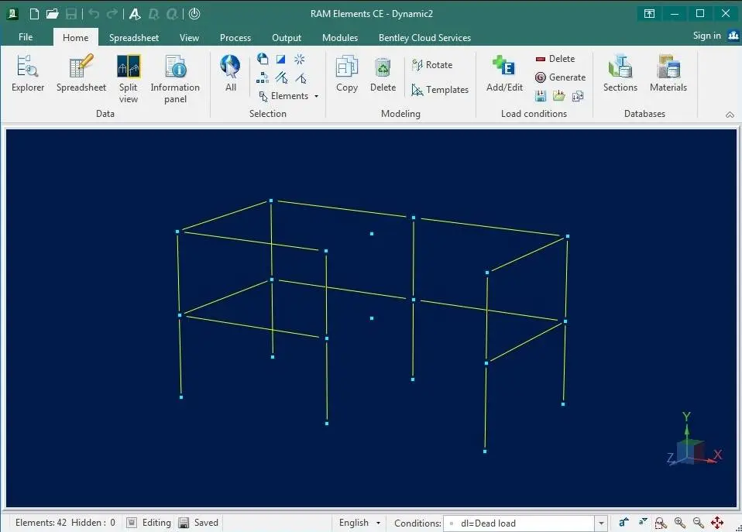
Task: Click the XYZ axis orientation cube
Action: [x=695, y=439]
